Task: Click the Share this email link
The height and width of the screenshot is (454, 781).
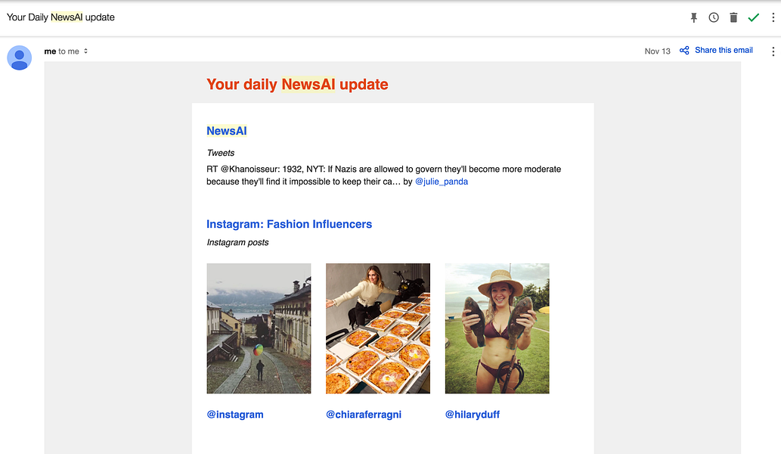Action: pos(724,50)
